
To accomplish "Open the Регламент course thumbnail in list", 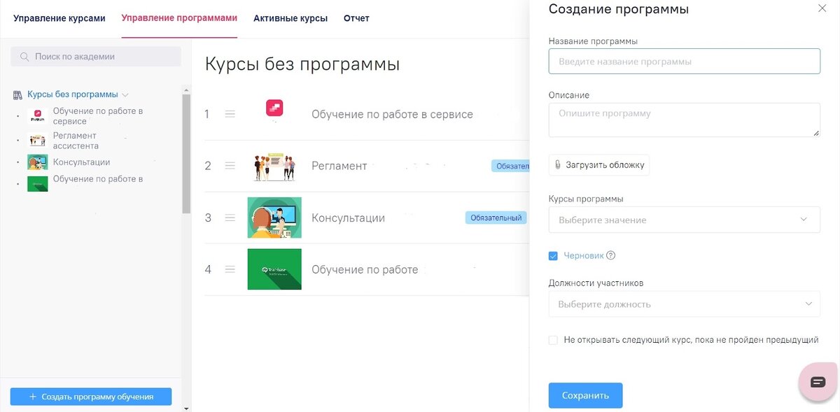I will (x=274, y=166).
